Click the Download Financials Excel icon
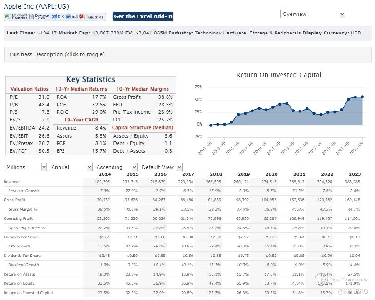 tap(16, 17)
